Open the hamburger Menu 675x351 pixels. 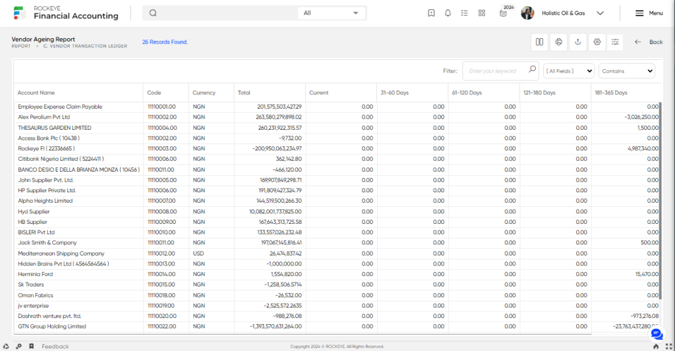[x=649, y=13]
